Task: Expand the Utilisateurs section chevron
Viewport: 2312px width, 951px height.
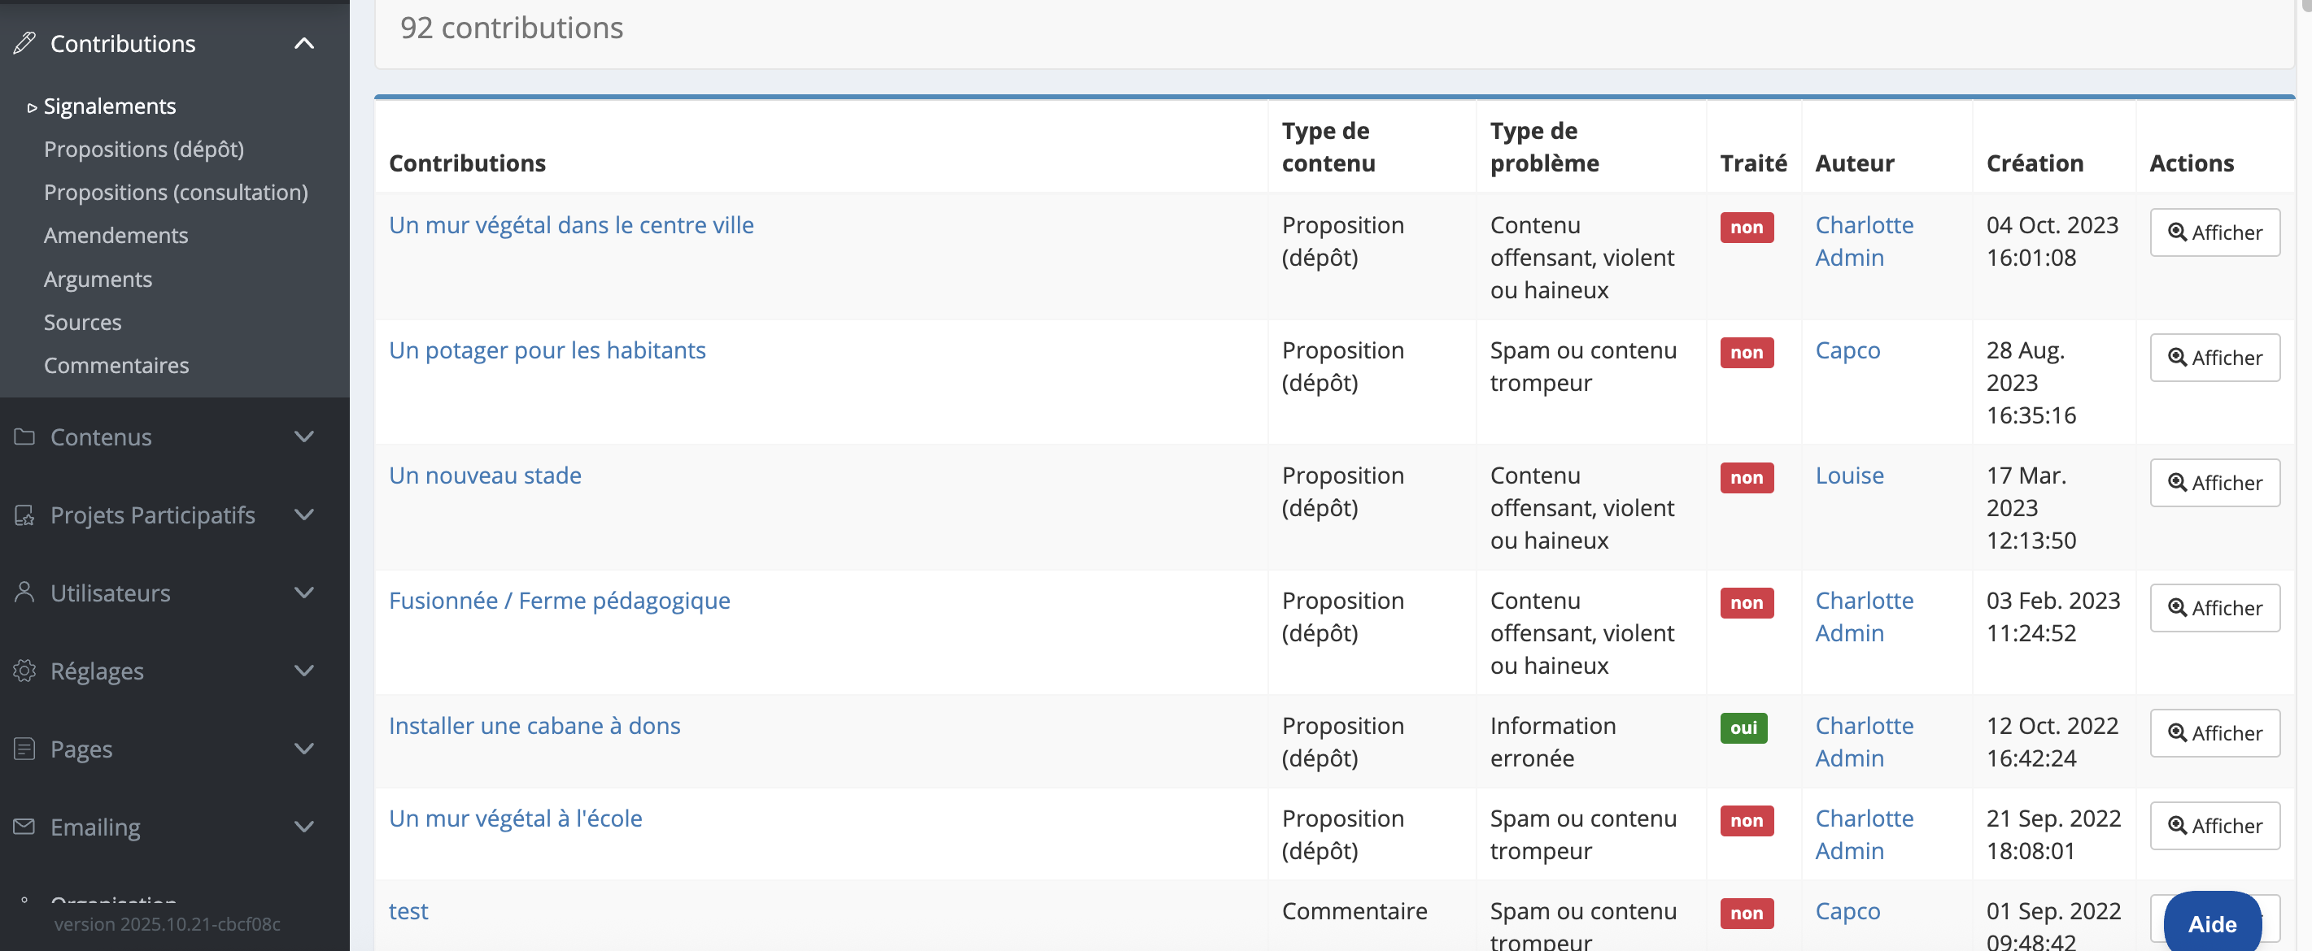Action: (x=304, y=592)
